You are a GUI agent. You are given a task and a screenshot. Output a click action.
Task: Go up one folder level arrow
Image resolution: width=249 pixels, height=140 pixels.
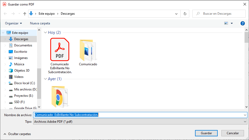25,14
